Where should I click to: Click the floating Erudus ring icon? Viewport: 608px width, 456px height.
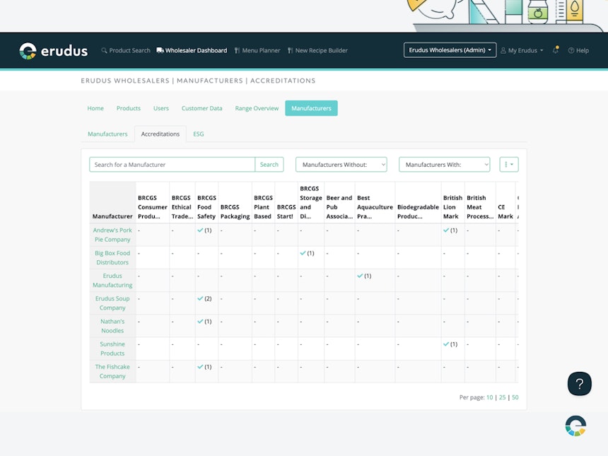(575, 426)
